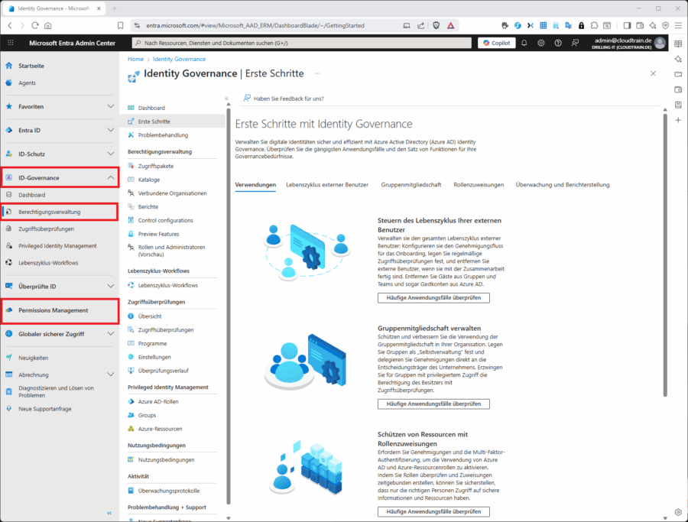Collapse the blade menu with double chevron

click(227, 99)
